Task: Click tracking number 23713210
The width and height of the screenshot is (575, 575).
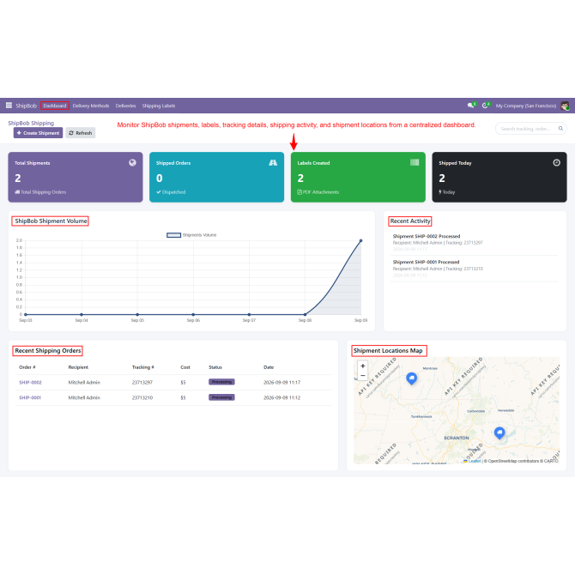Action: click(x=142, y=397)
